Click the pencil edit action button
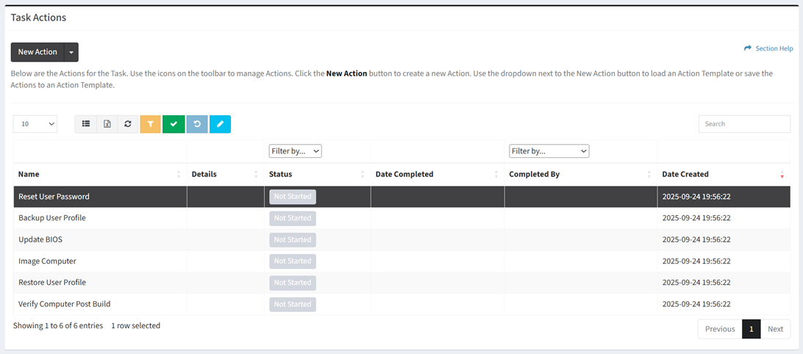This screenshot has height=354, width=803. 220,124
